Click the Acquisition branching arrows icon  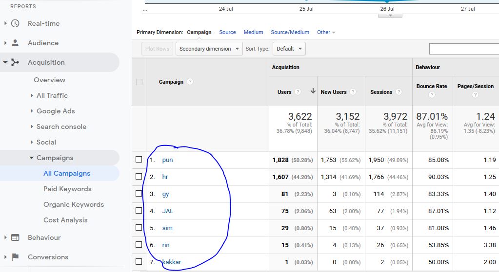click(15, 62)
